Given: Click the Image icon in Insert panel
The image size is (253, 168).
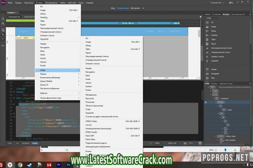Looking at the screenshot, I should coord(207,26).
